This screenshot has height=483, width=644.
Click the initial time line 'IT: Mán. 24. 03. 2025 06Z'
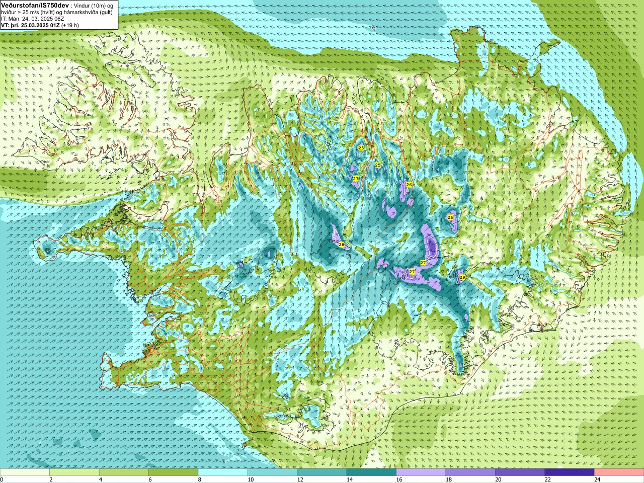(x=32, y=19)
